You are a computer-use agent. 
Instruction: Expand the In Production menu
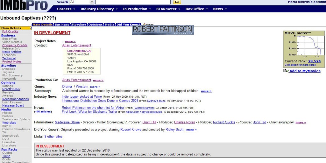[x=137, y=9]
